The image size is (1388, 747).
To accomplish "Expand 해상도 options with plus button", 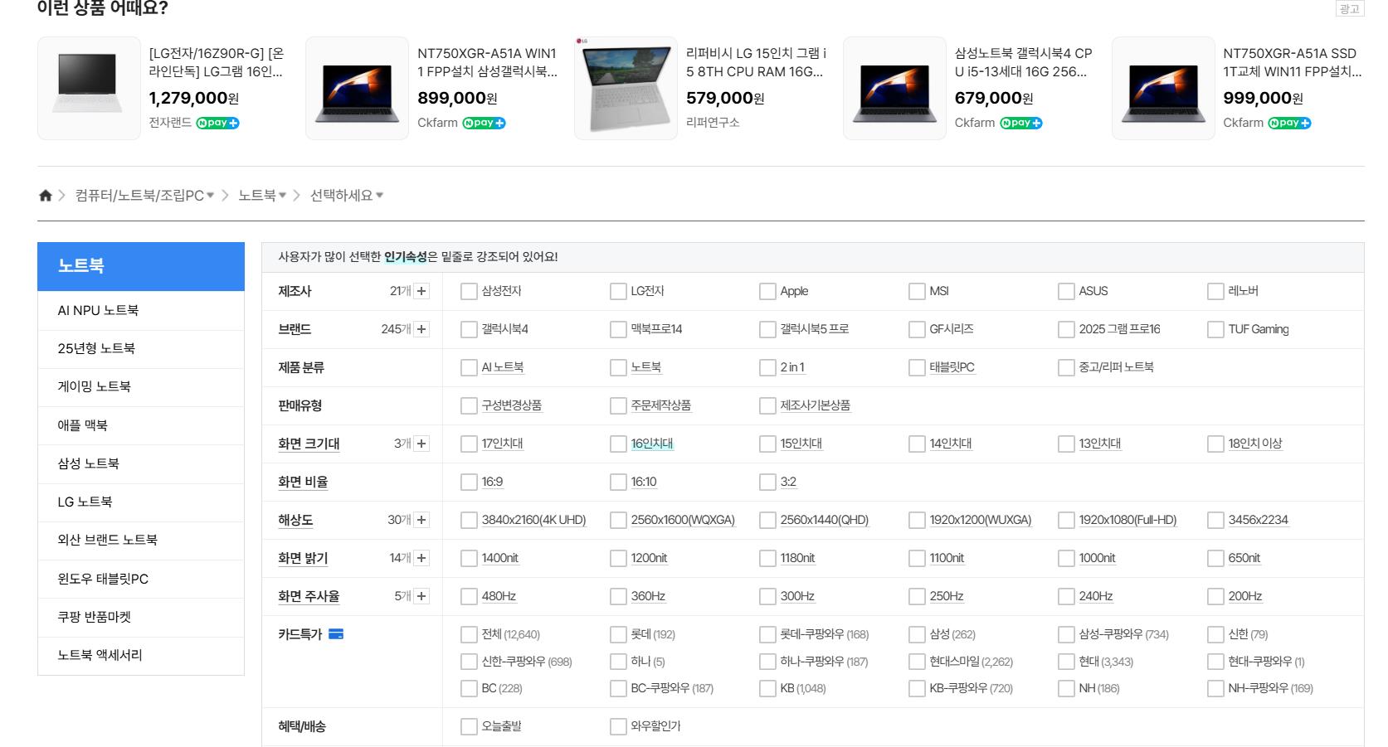I will (x=421, y=520).
